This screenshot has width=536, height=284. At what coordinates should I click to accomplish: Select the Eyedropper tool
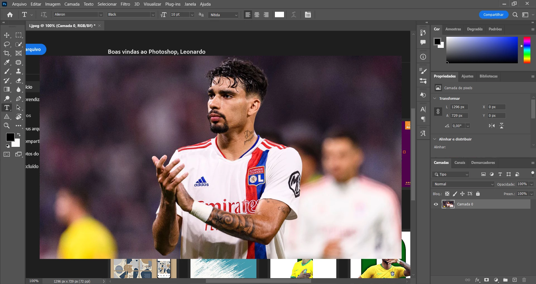7,62
